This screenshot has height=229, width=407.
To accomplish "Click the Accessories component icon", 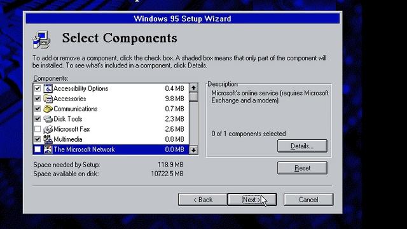I will click(x=48, y=99).
